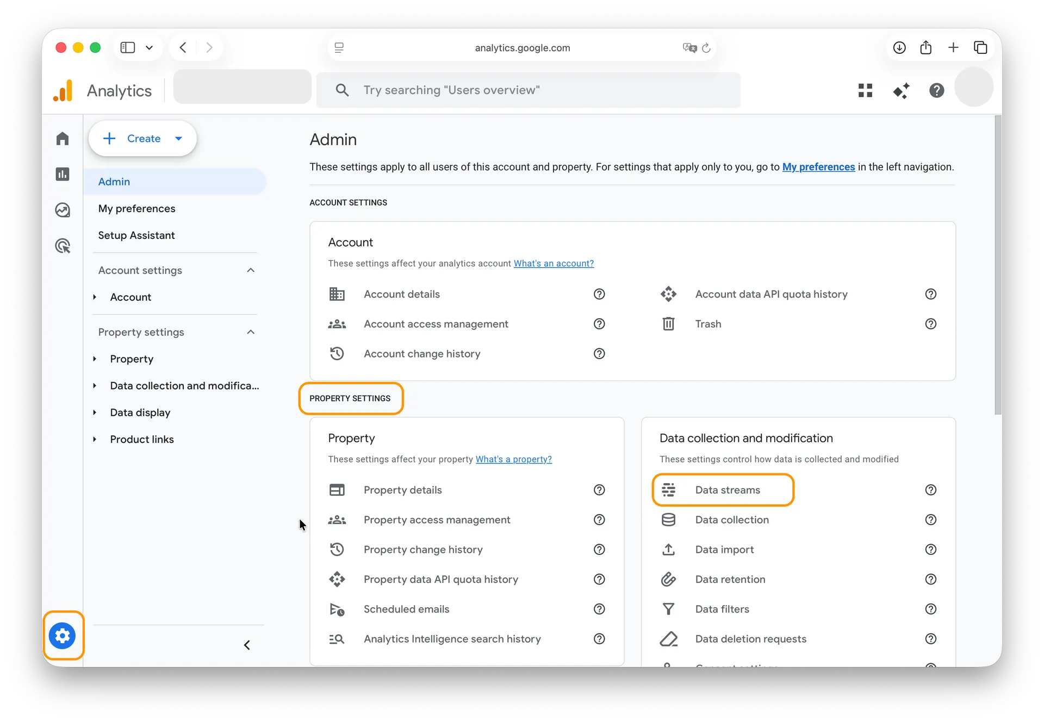Collapse the Account settings section chevron
This screenshot has width=1044, height=722.
pos(250,270)
